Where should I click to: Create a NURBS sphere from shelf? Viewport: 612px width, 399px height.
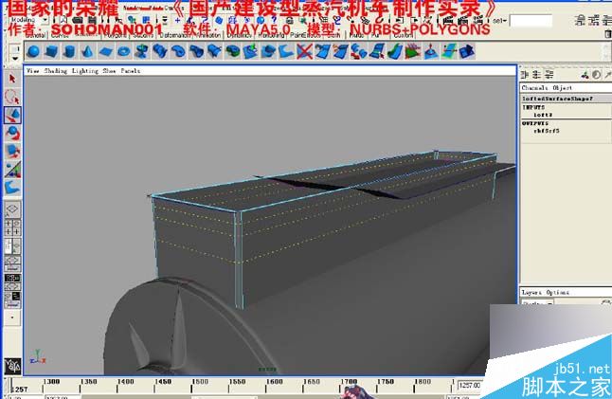[32, 51]
